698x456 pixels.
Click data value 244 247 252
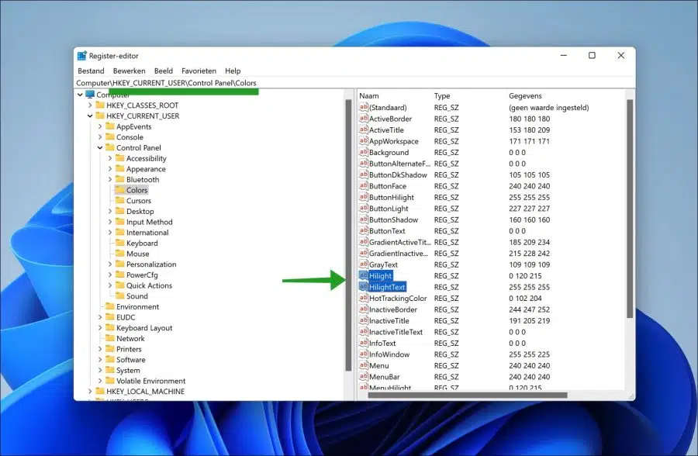tap(529, 309)
